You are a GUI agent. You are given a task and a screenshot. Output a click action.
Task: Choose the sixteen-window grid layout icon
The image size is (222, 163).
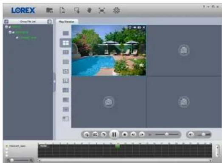point(65,62)
